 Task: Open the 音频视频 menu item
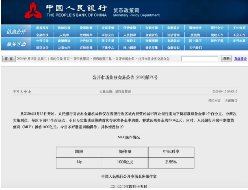point(152,41)
